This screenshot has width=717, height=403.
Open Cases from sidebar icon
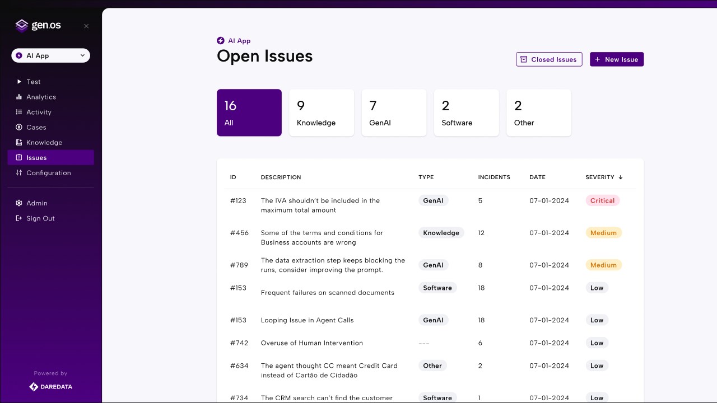[19, 127]
